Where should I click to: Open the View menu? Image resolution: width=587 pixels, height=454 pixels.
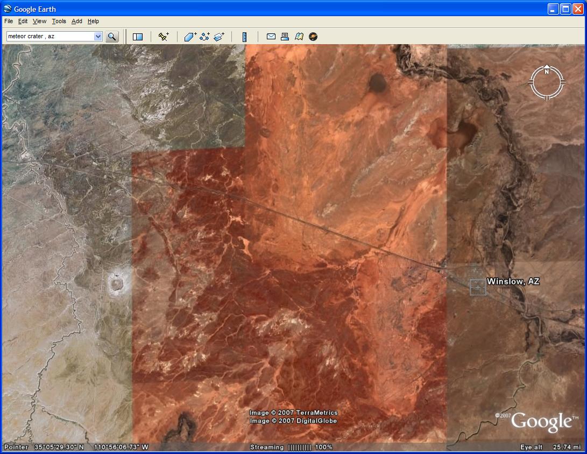(x=39, y=22)
